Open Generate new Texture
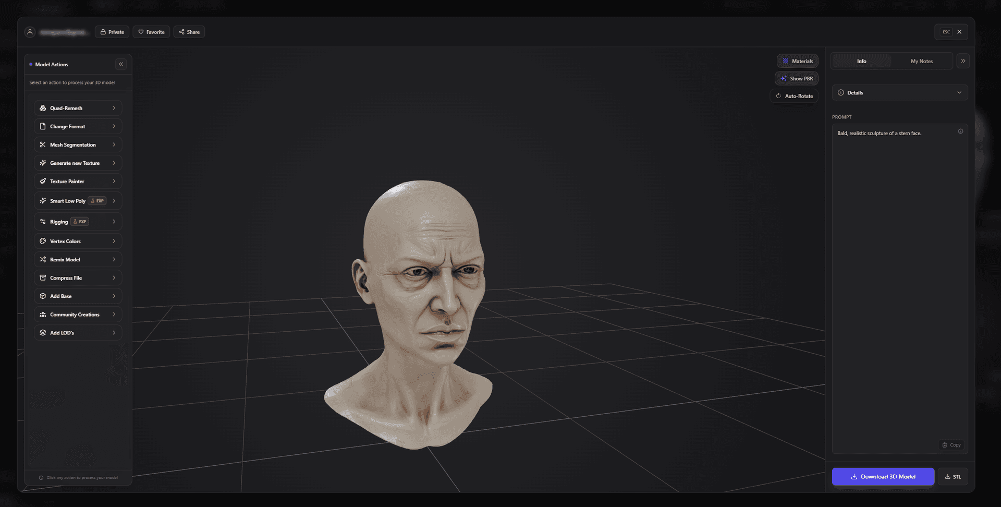The image size is (1001, 507). (x=77, y=163)
